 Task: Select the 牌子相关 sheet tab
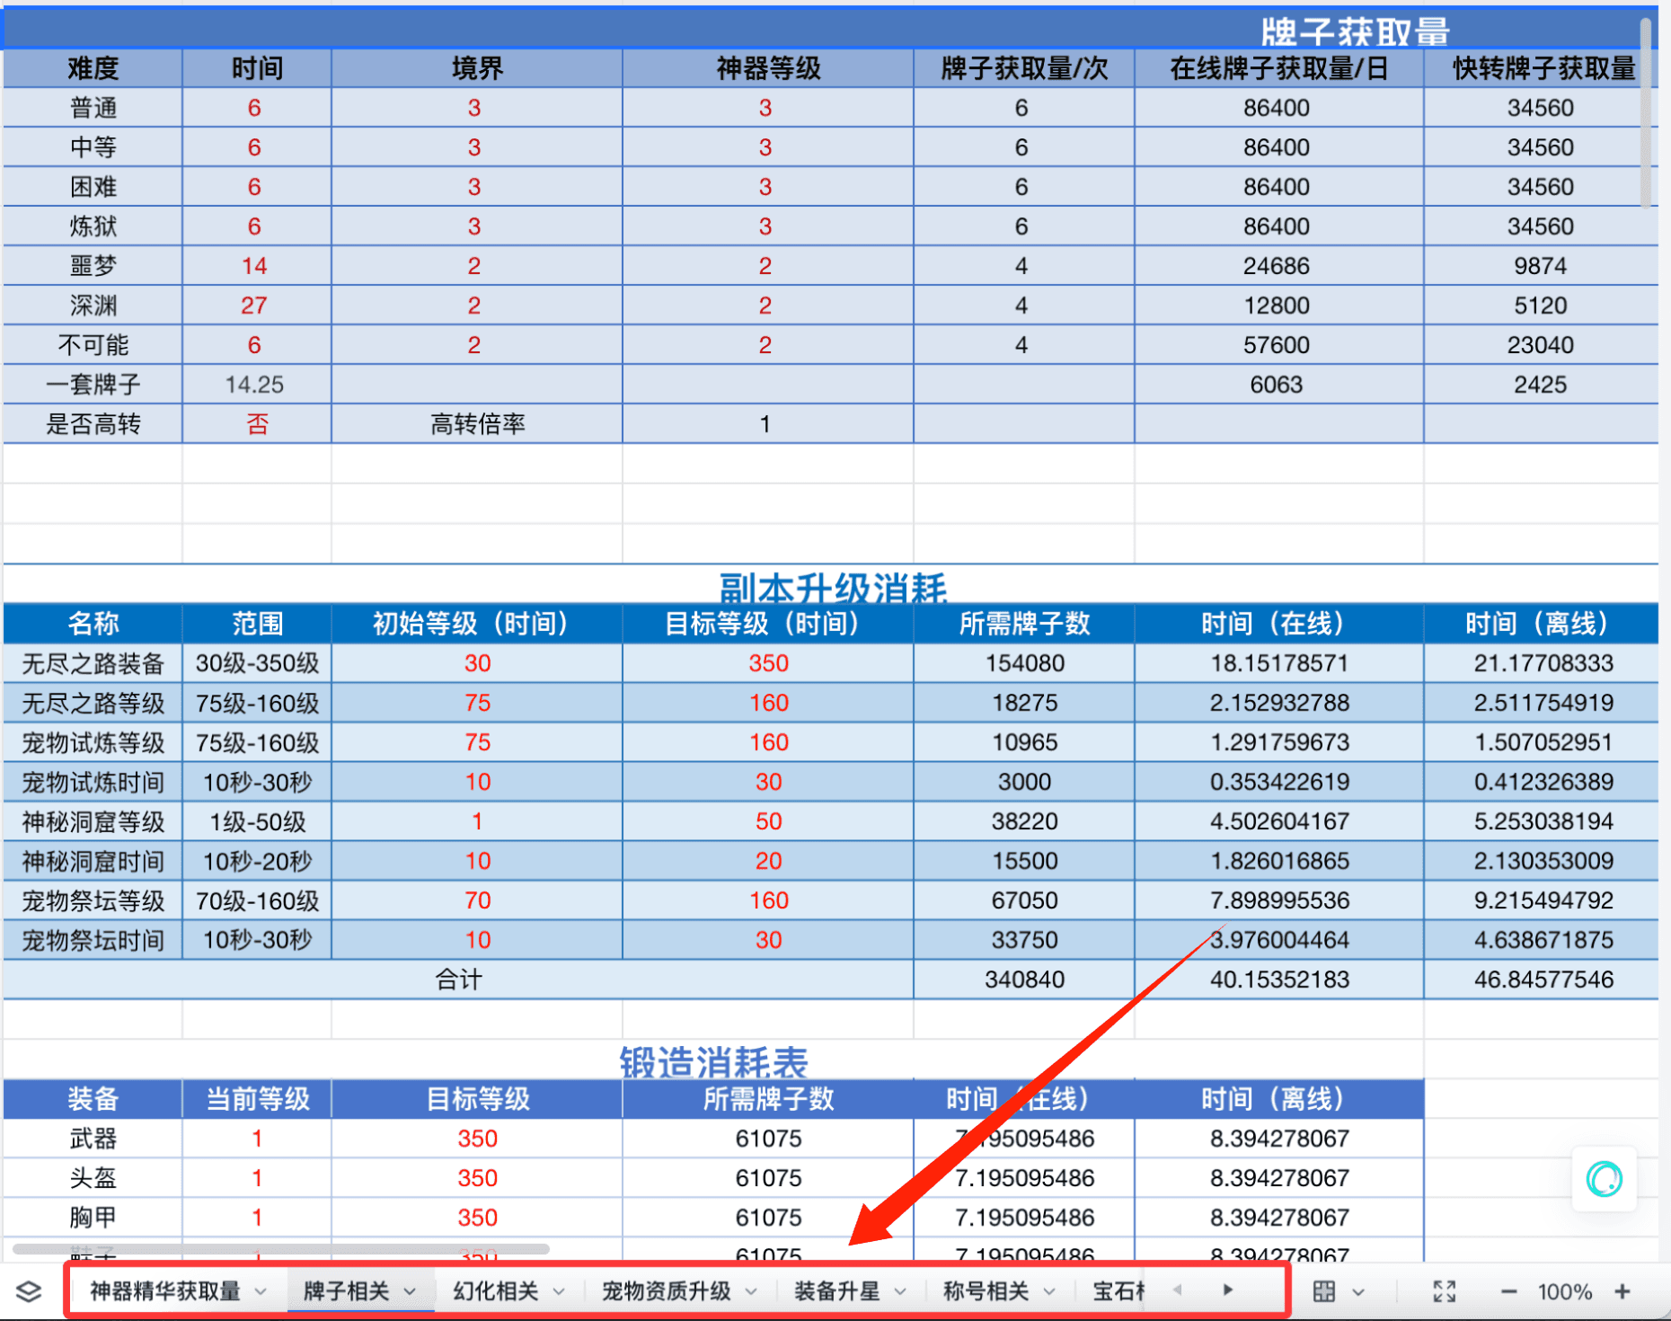click(x=347, y=1291)
